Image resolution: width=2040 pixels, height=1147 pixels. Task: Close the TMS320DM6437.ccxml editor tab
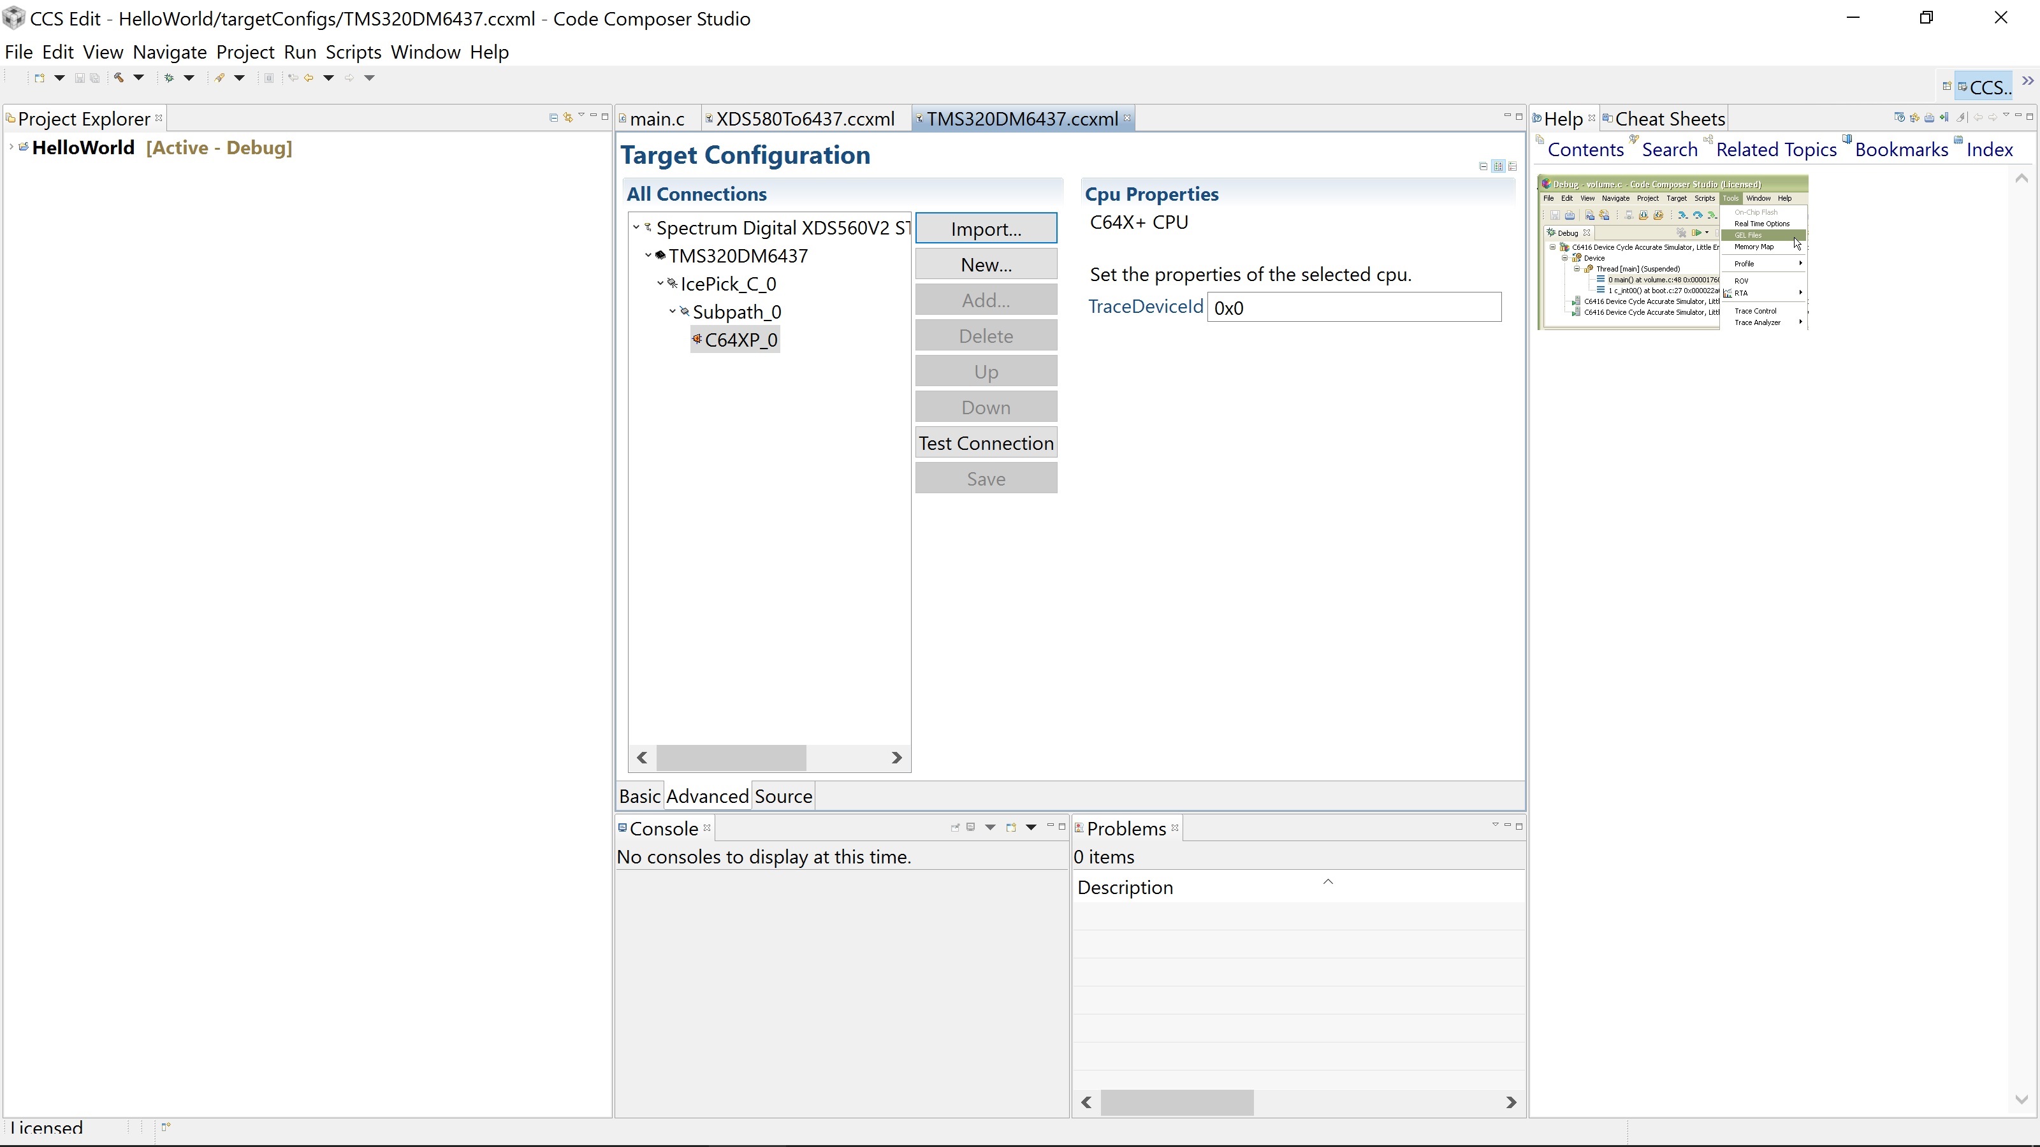[1127, 118]
